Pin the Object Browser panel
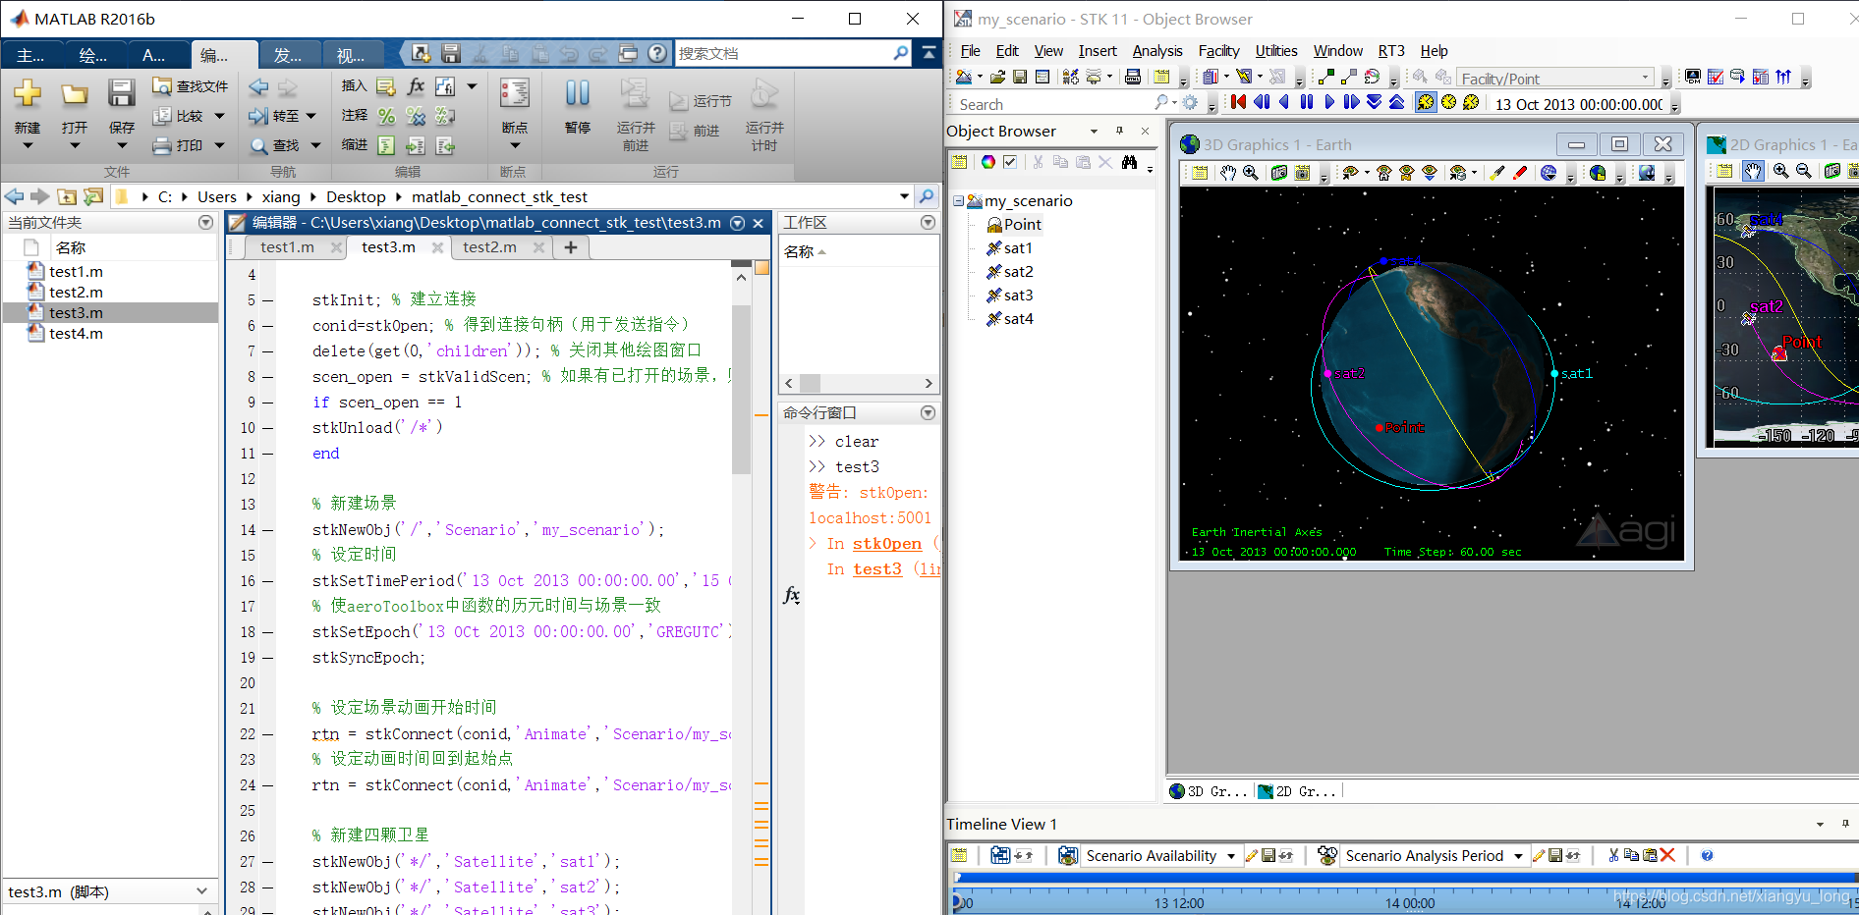 tap(1119, 131)
